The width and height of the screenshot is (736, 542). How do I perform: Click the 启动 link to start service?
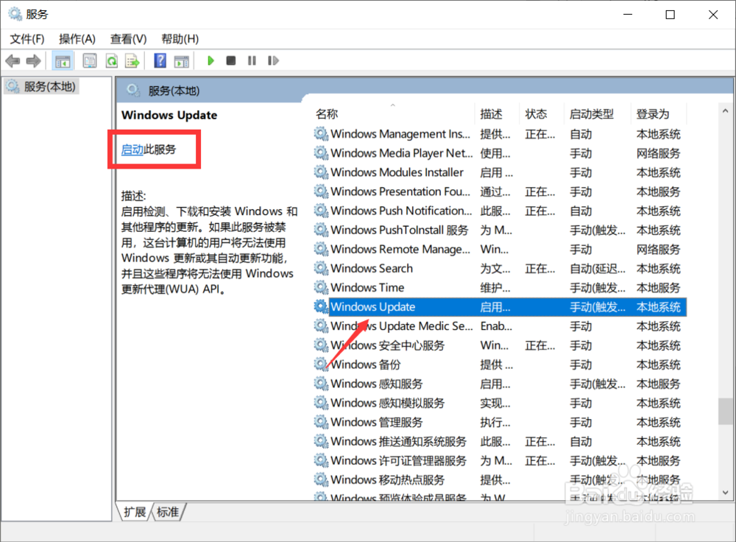[132, 149]
